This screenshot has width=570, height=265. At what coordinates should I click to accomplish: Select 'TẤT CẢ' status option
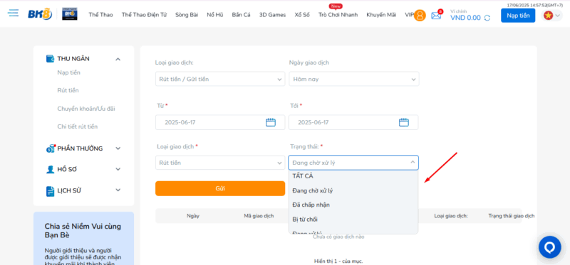353,176
